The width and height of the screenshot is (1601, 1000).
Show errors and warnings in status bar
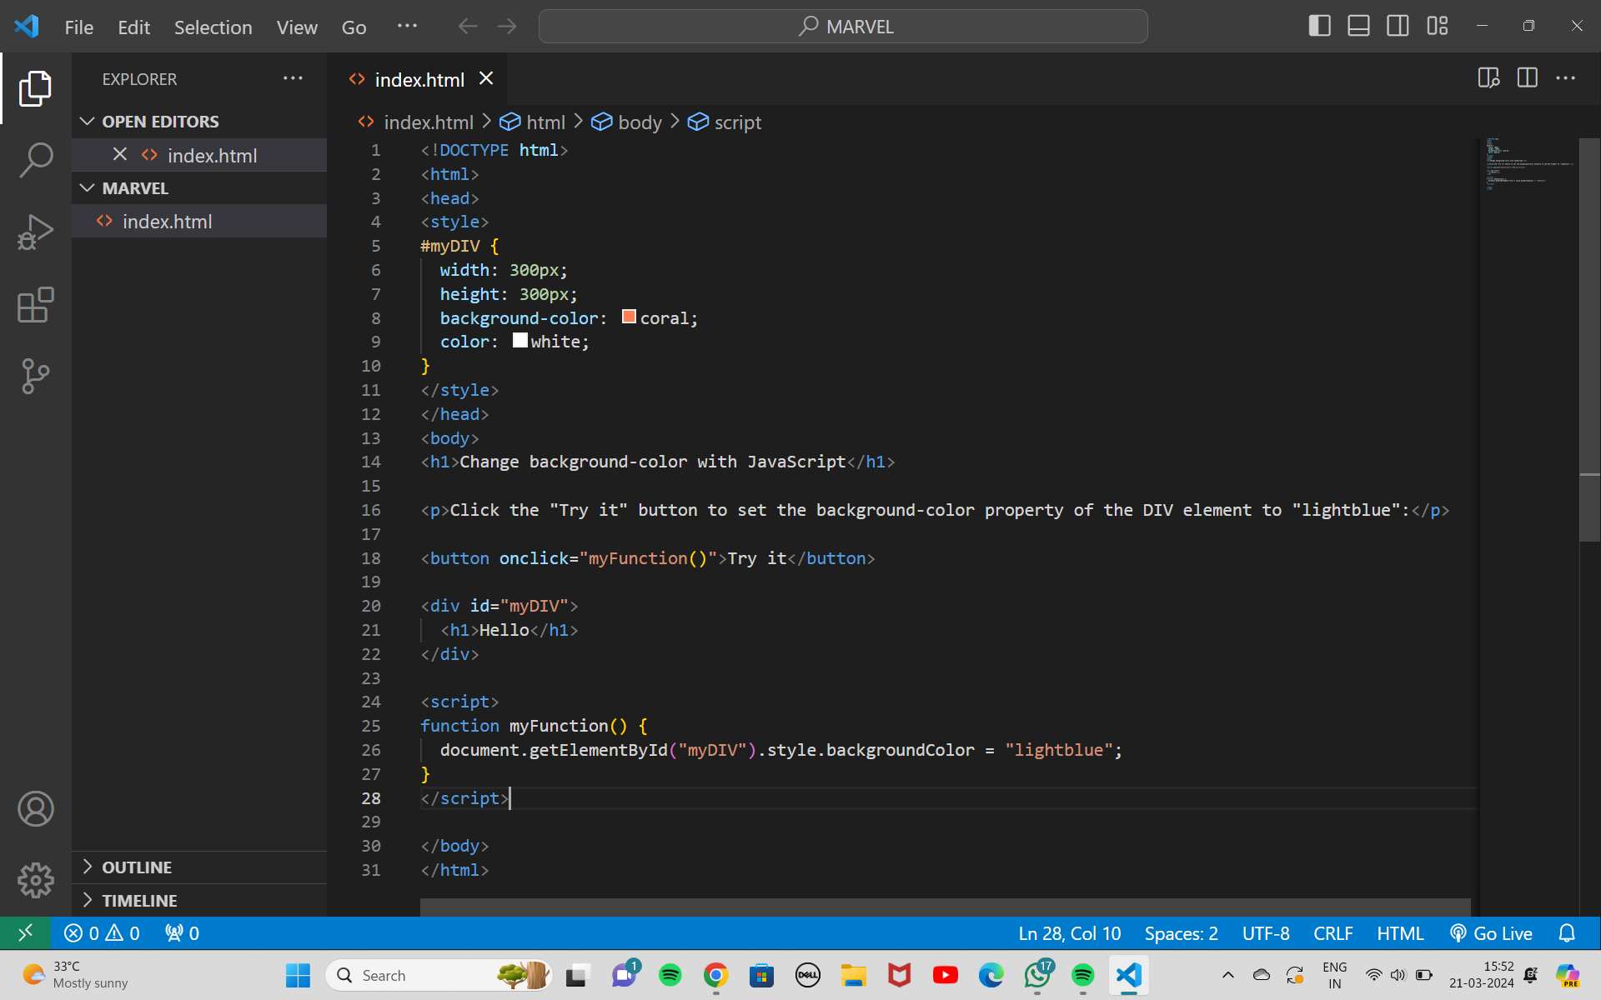(x=102, y=933)
